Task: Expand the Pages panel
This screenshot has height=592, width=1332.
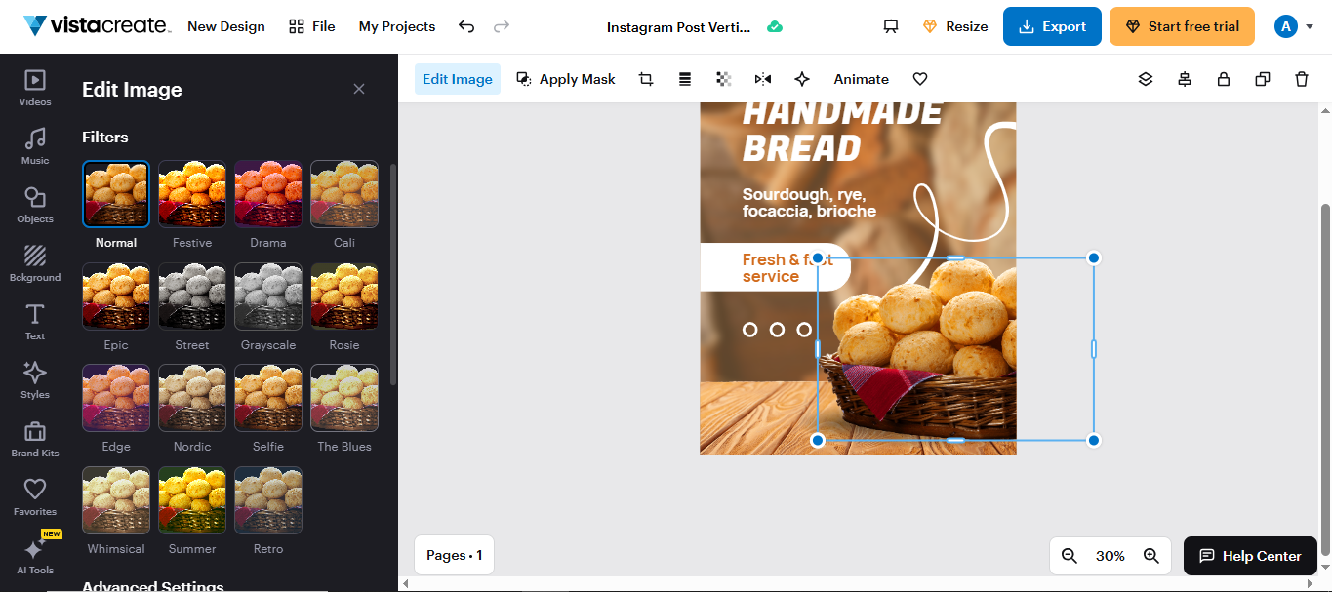Action: click(x=454, y=554)
